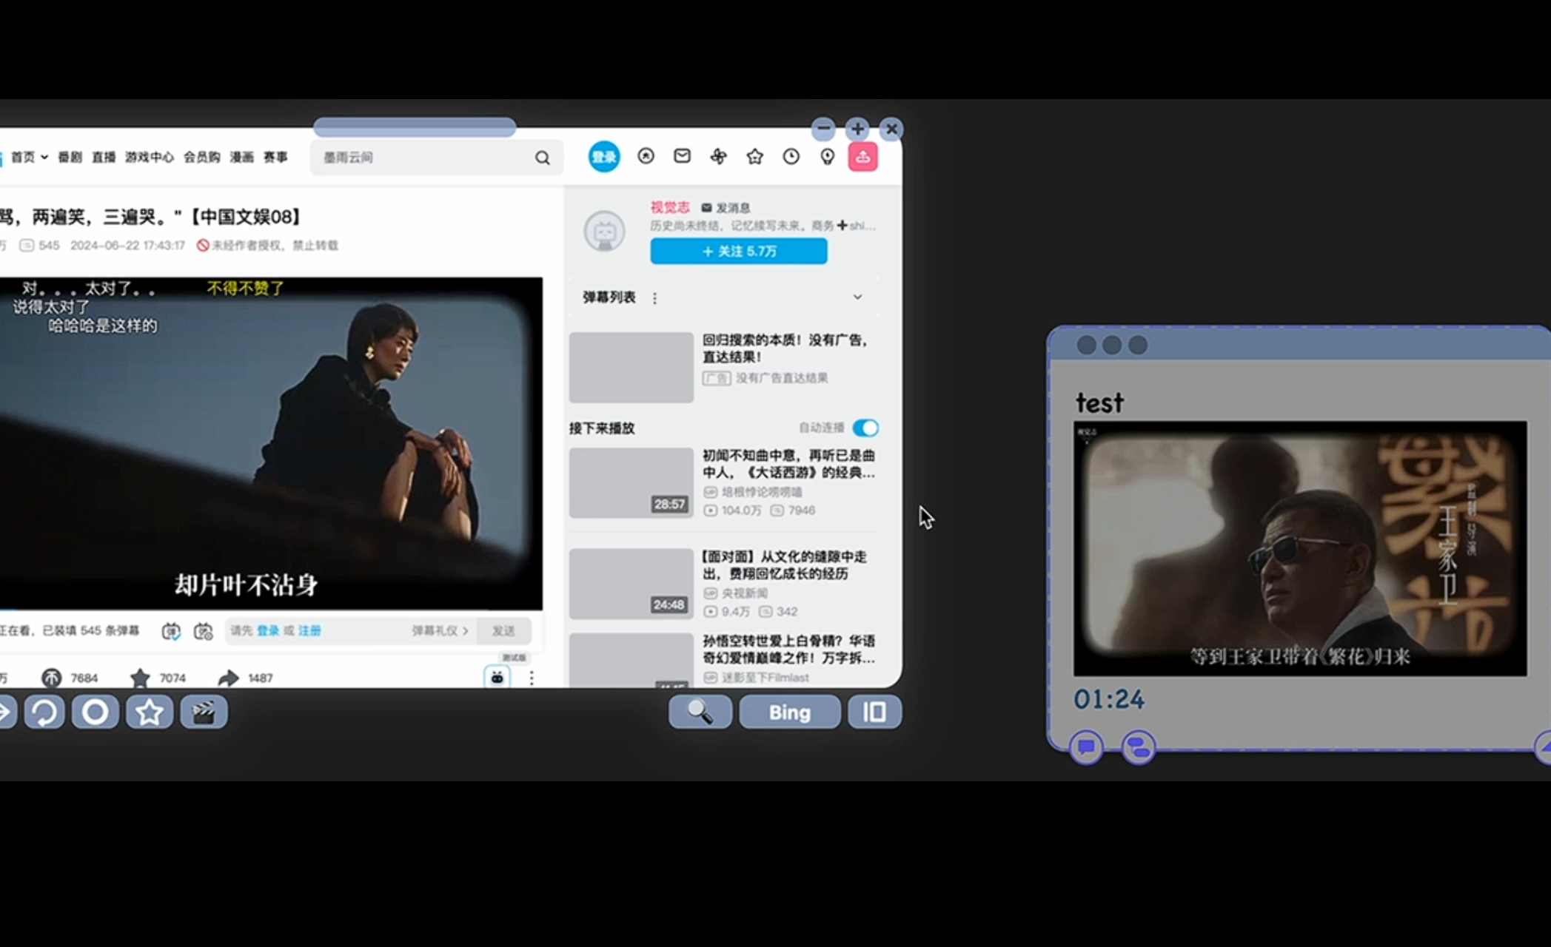Click the clapperboard icon in the bottom toolbar
The image size is (1551, 947).
tap(204, 712)
